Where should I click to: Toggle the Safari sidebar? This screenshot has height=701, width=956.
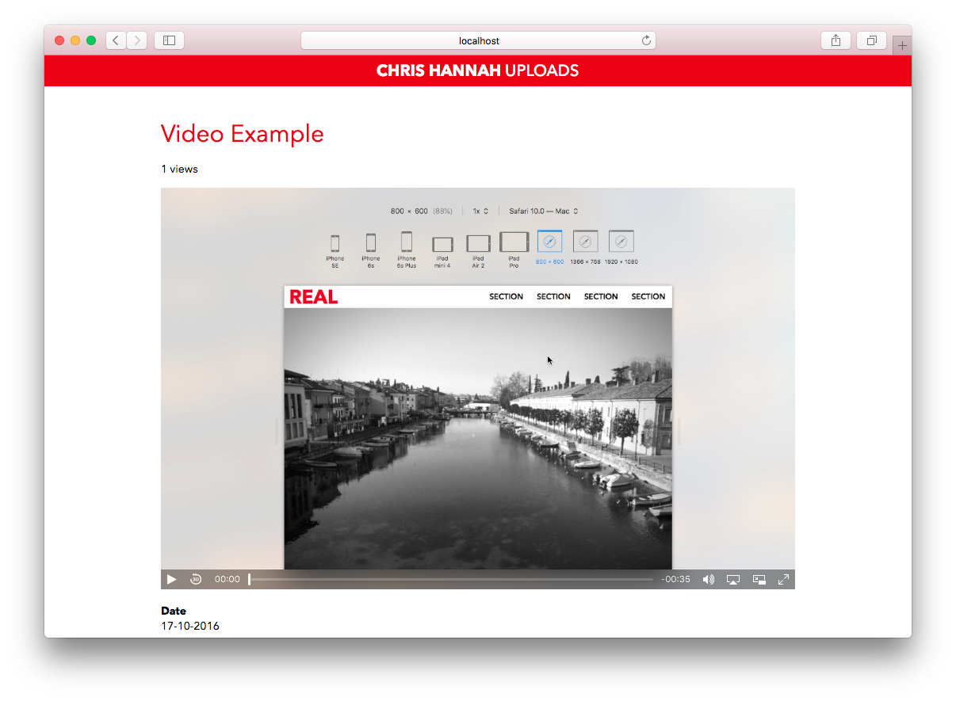(x=169, y=40)
